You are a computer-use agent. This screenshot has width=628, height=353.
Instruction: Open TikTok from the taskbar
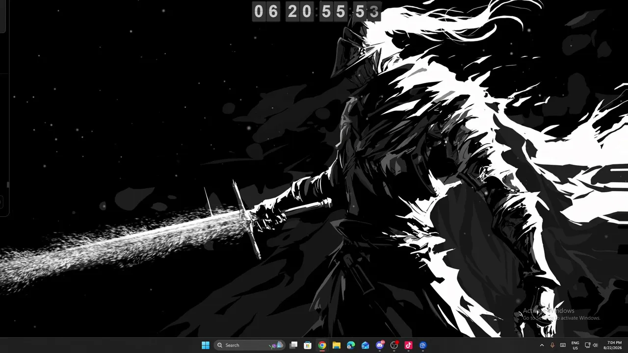pyautogui.click(x=408, y=345)
